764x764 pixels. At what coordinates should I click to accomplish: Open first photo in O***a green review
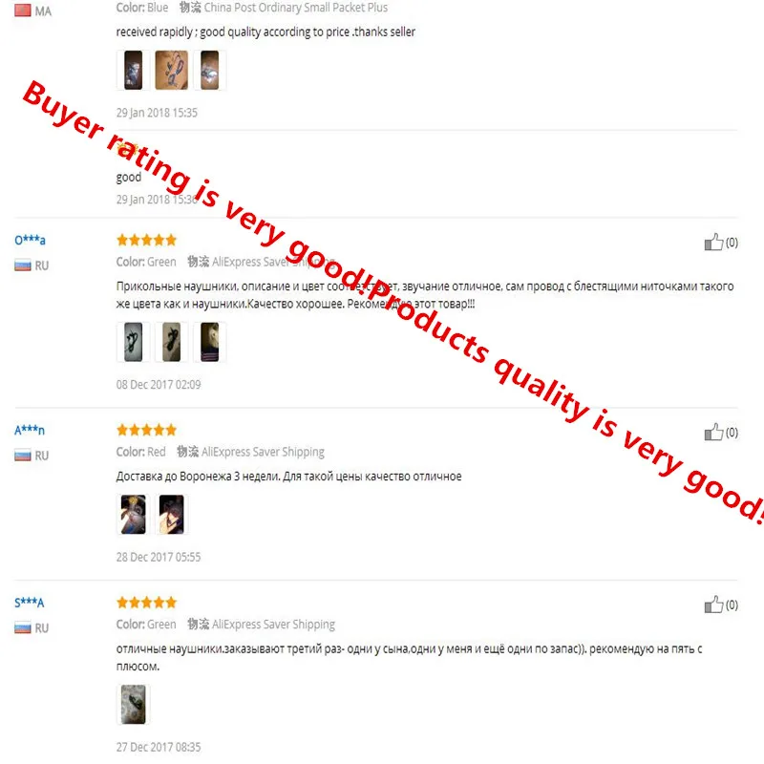133,342
